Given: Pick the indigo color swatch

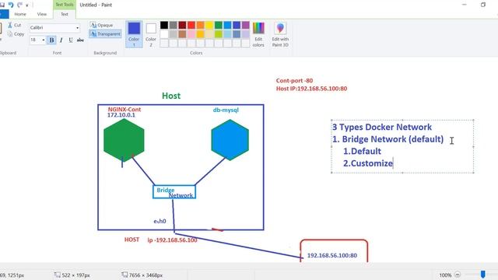Looking at the screenshot, I should pyautogui.click(x=237, y=25).
